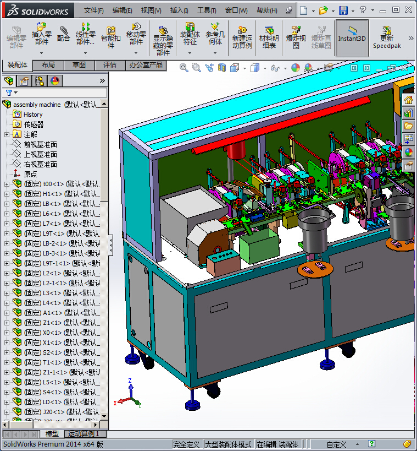
Task: Click the Previous View icon
Action: [x=209, y=68]
